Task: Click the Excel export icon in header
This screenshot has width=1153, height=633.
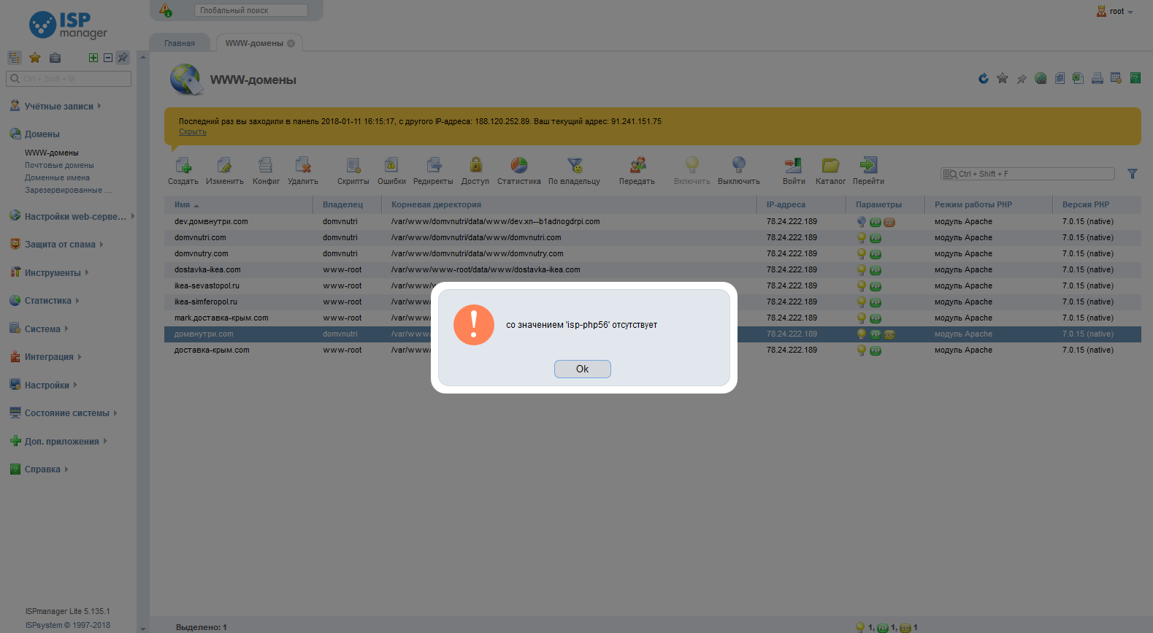Action: [1078, 78]
